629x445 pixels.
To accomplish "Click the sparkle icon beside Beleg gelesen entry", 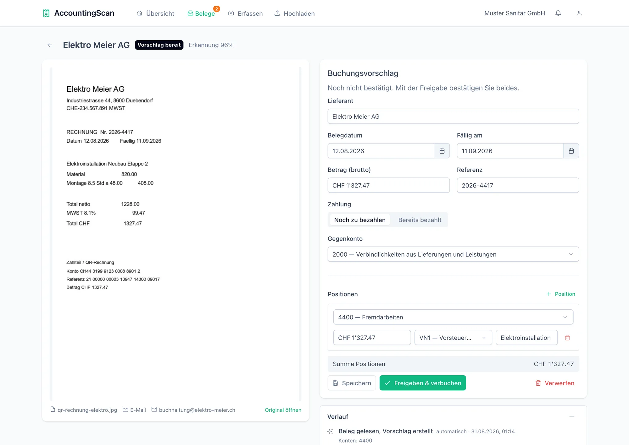I will 330,431.
